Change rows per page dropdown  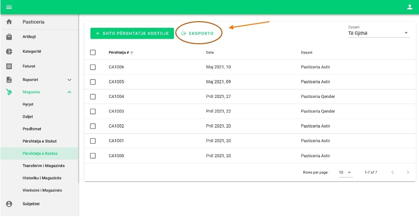coord(345,173)
